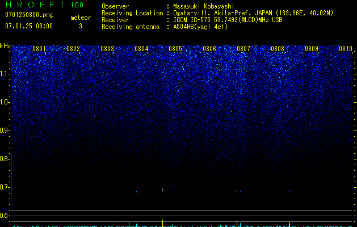Click the 0.9 kHz frequency tick label
Viewport: 357px width, 227px height.
(4, 131)
